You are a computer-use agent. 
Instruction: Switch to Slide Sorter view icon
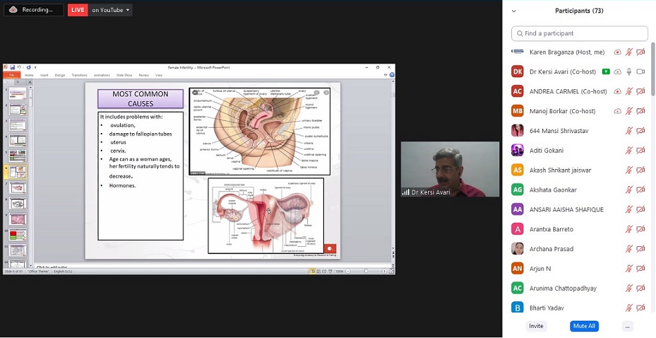[x=317, y=271]
